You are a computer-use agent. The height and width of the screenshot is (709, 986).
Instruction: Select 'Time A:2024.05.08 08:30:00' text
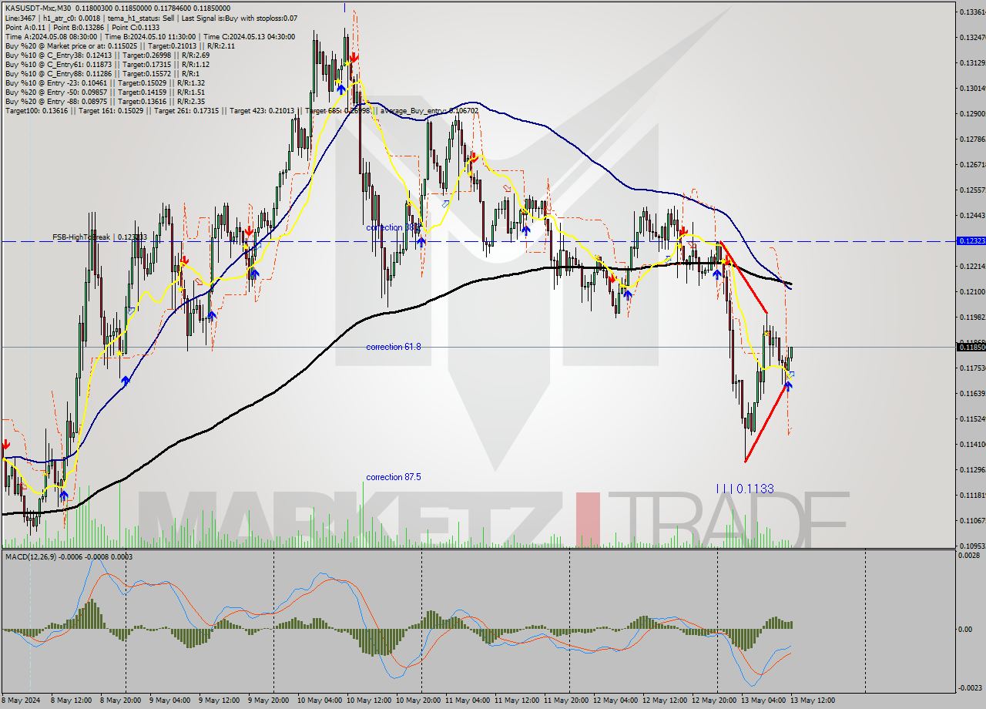pyautogui.click(x=51, y=36)
